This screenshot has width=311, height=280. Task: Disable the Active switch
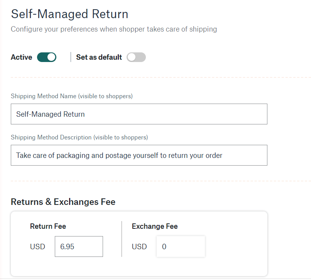pyautogui.click(x=46, y=57)
